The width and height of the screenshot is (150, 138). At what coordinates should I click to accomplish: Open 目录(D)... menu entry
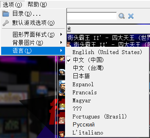[x=33, y=14]
